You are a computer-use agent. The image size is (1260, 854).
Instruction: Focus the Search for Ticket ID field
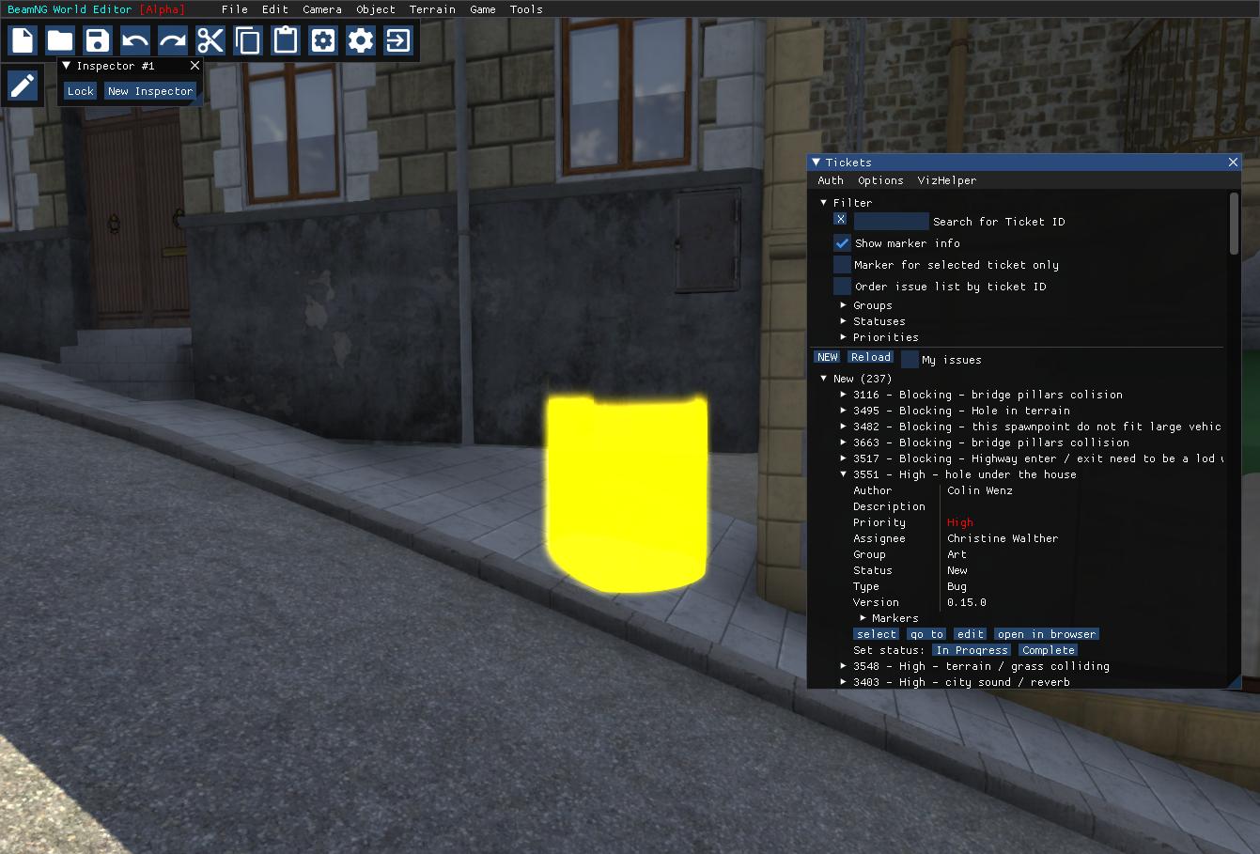coord(891,222)
